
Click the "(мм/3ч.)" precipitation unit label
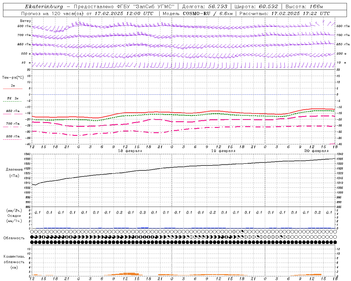(x=14, y=210)
